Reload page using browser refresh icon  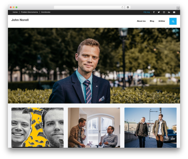click(x=122, y=7)
